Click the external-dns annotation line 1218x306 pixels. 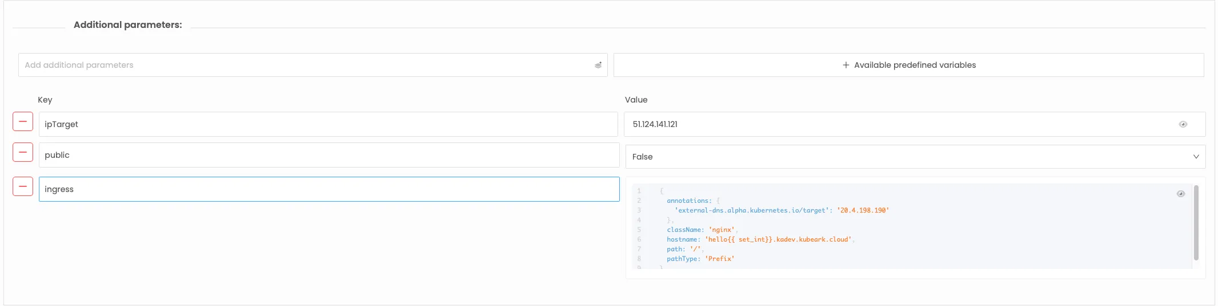tap(782, 210)
